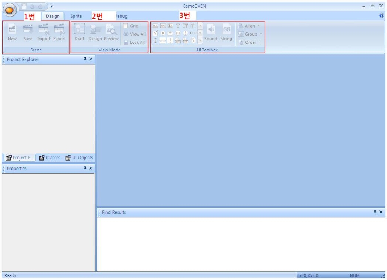Select the down-arrow button control tool

click(170, 33)
